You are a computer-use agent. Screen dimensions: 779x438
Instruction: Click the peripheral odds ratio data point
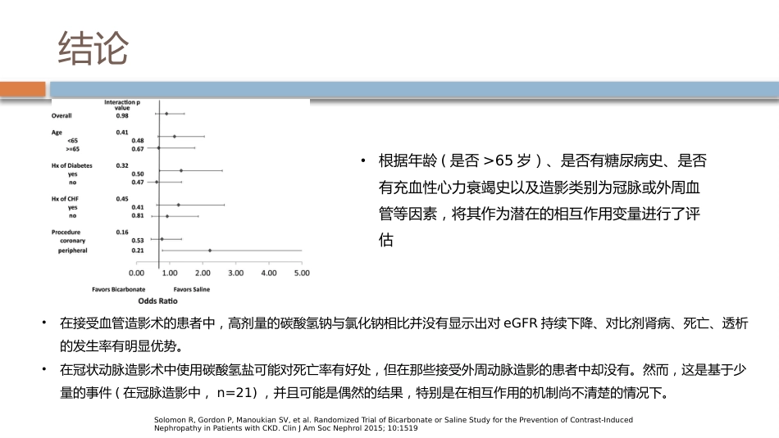click(x=210, y=251)
